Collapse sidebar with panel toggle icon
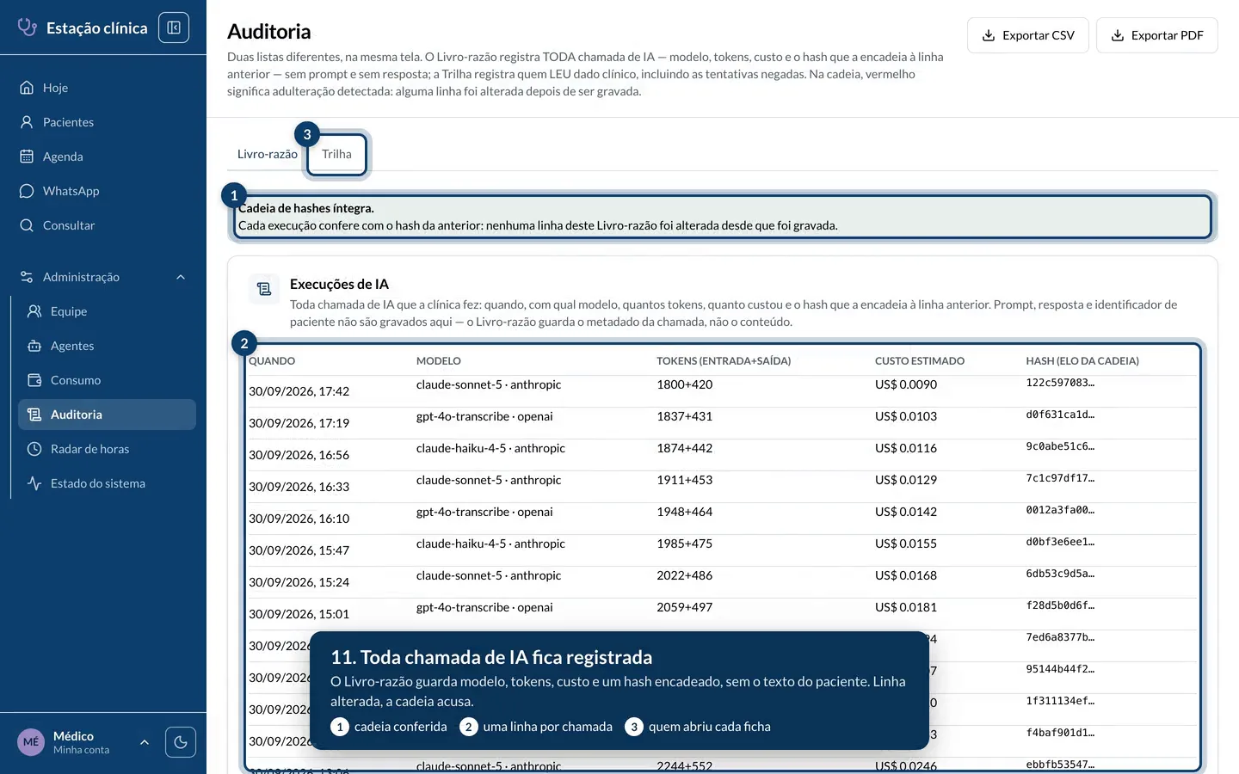Screen dimensions: 1239x774 [174, 28]
